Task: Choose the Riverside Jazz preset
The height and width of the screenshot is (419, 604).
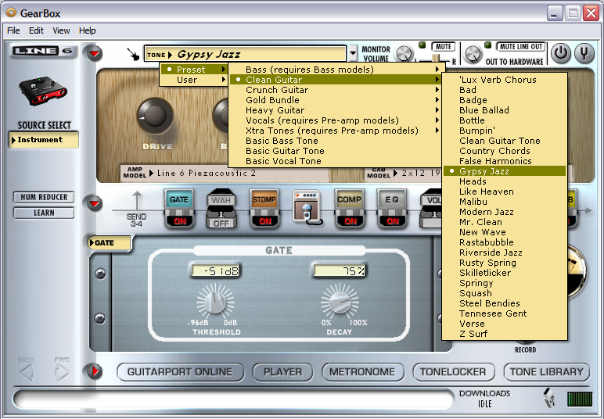Action: coord(491,252)
